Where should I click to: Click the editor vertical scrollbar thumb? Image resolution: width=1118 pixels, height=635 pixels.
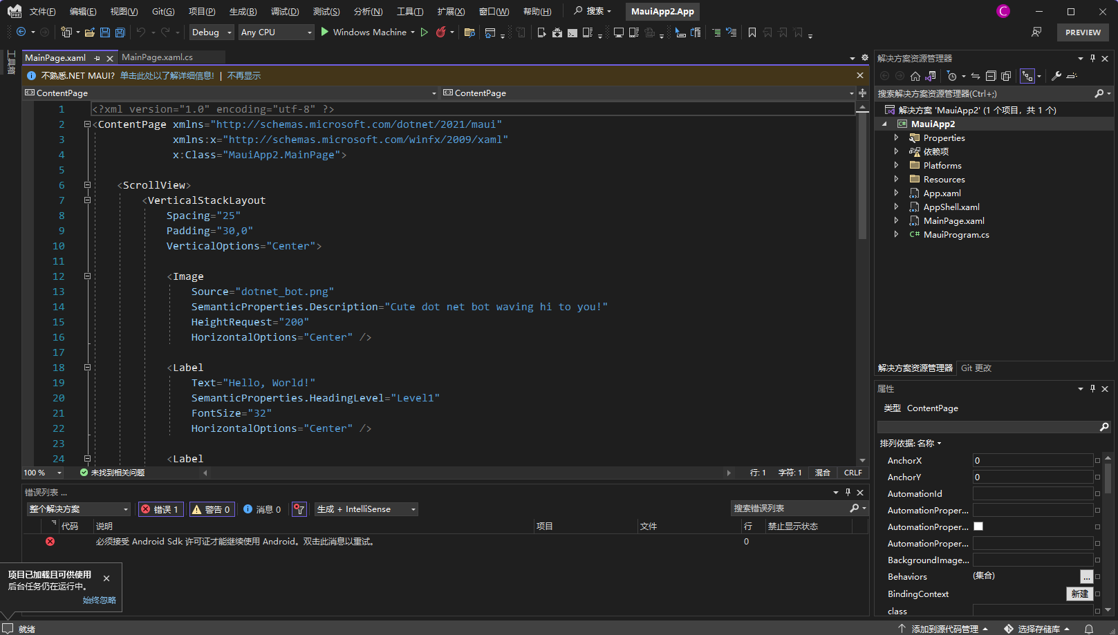tap(862, 176)
